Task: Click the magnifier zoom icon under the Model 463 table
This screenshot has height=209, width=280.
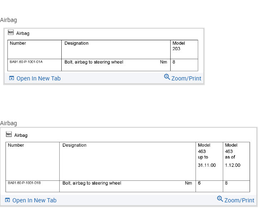Action: click(220, 199)
